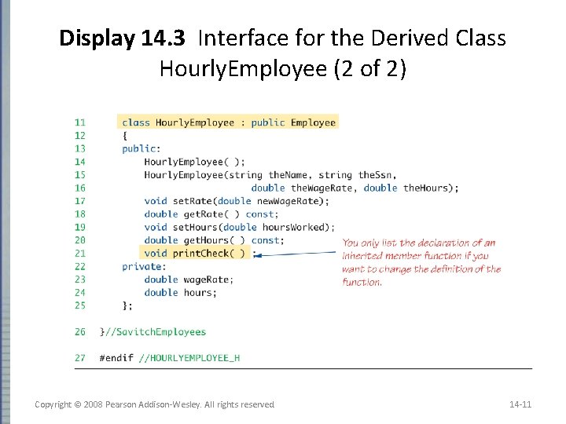Screen dimensions: 566x424
Task: Click the 'public:' keyword on line 13
Action: point(141,148)
